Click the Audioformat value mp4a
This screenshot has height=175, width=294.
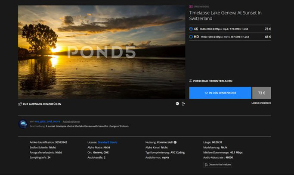pos(165,157)
